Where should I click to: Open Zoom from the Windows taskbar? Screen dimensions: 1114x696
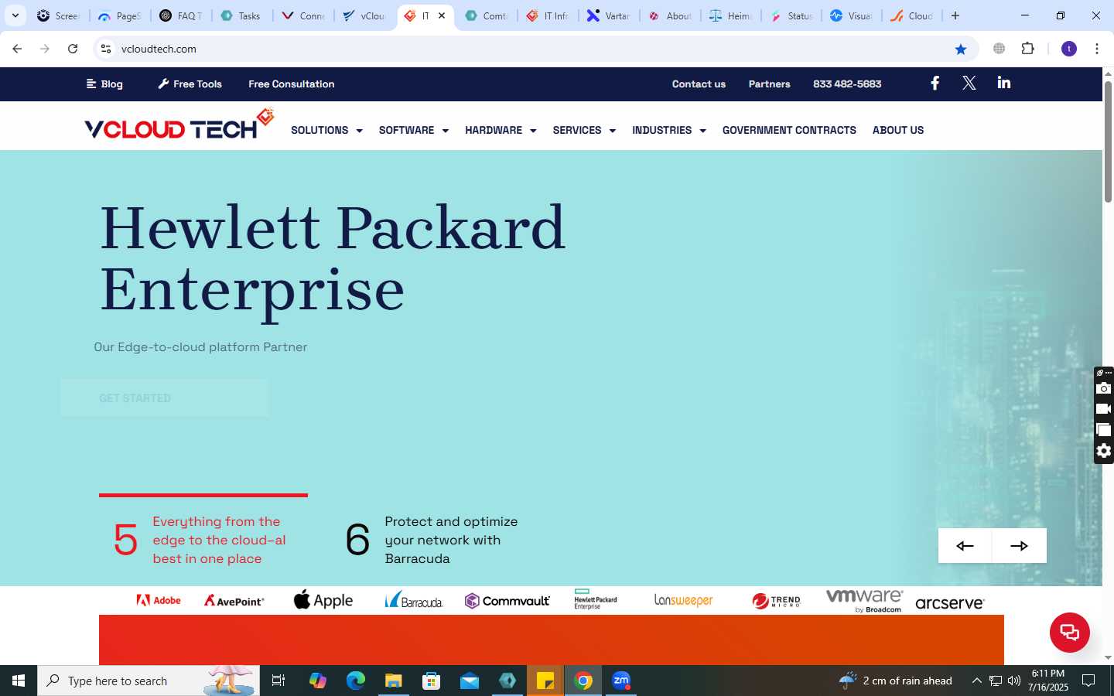pos(621,681)
